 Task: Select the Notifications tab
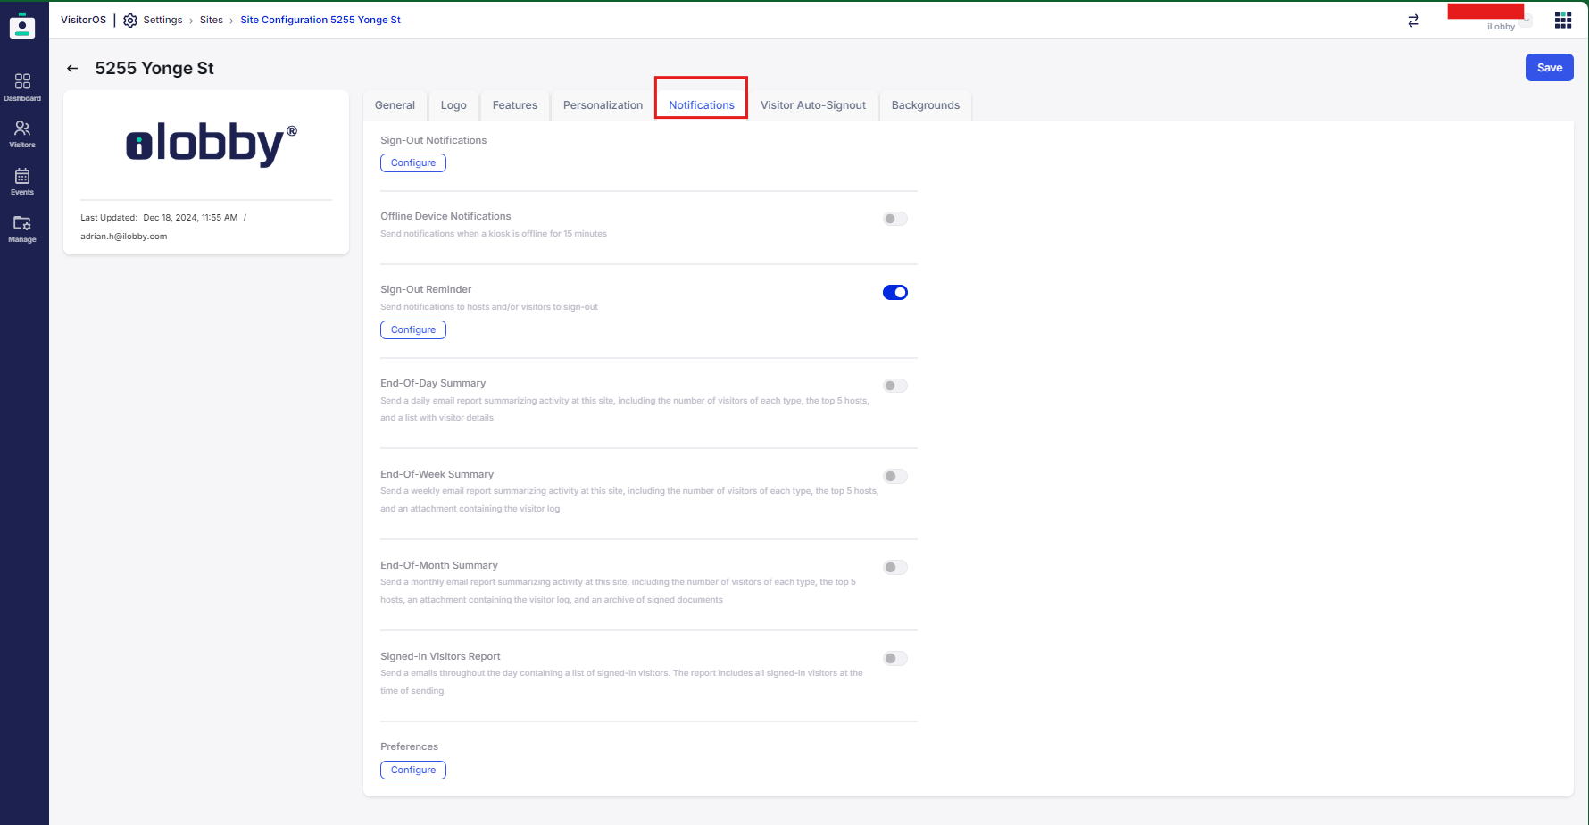(x=702, y=105)
